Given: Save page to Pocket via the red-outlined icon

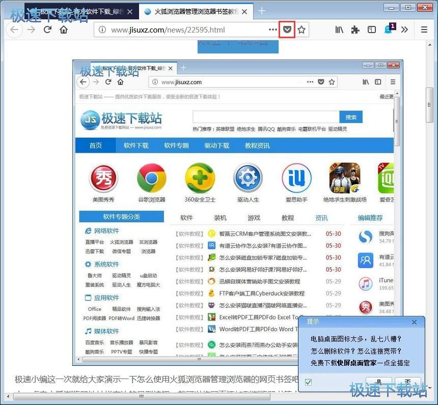Looking at the screenshot, I should 287,30.
